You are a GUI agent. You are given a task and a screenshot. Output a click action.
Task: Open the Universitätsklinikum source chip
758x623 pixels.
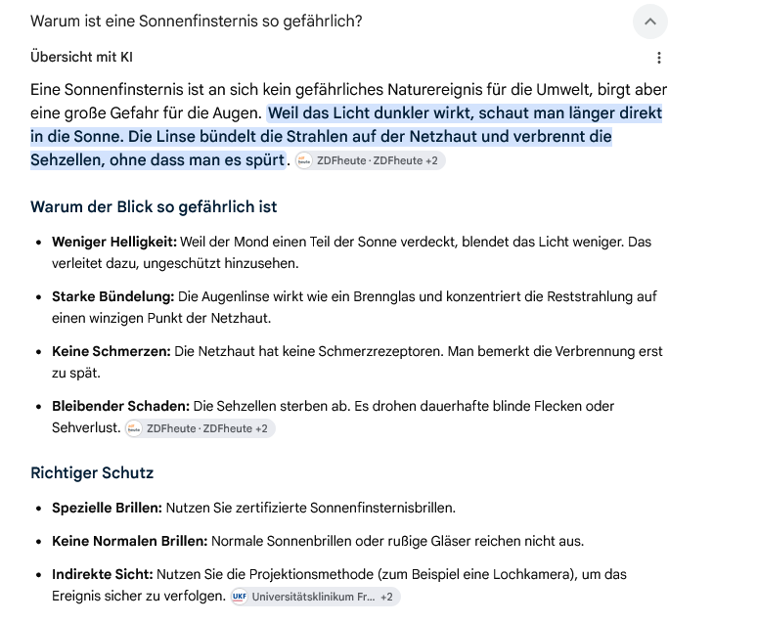(315, 597)
